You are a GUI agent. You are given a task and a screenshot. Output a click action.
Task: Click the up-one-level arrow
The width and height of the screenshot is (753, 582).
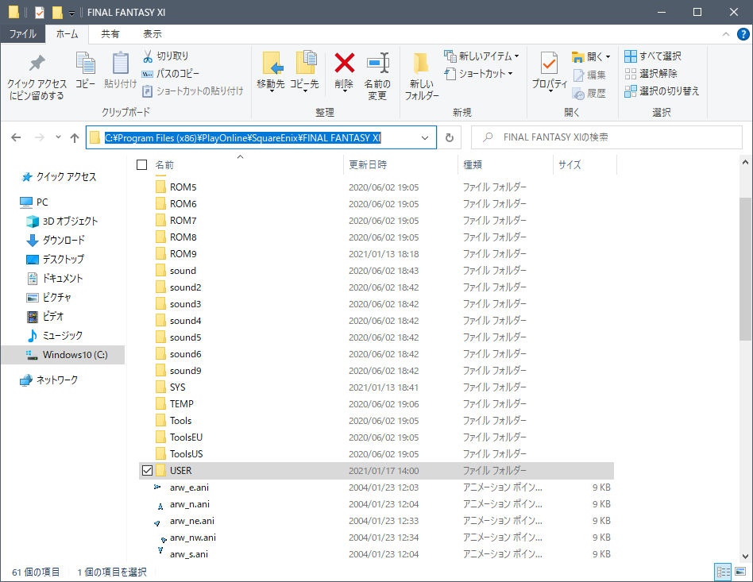[x=75, y=138]
